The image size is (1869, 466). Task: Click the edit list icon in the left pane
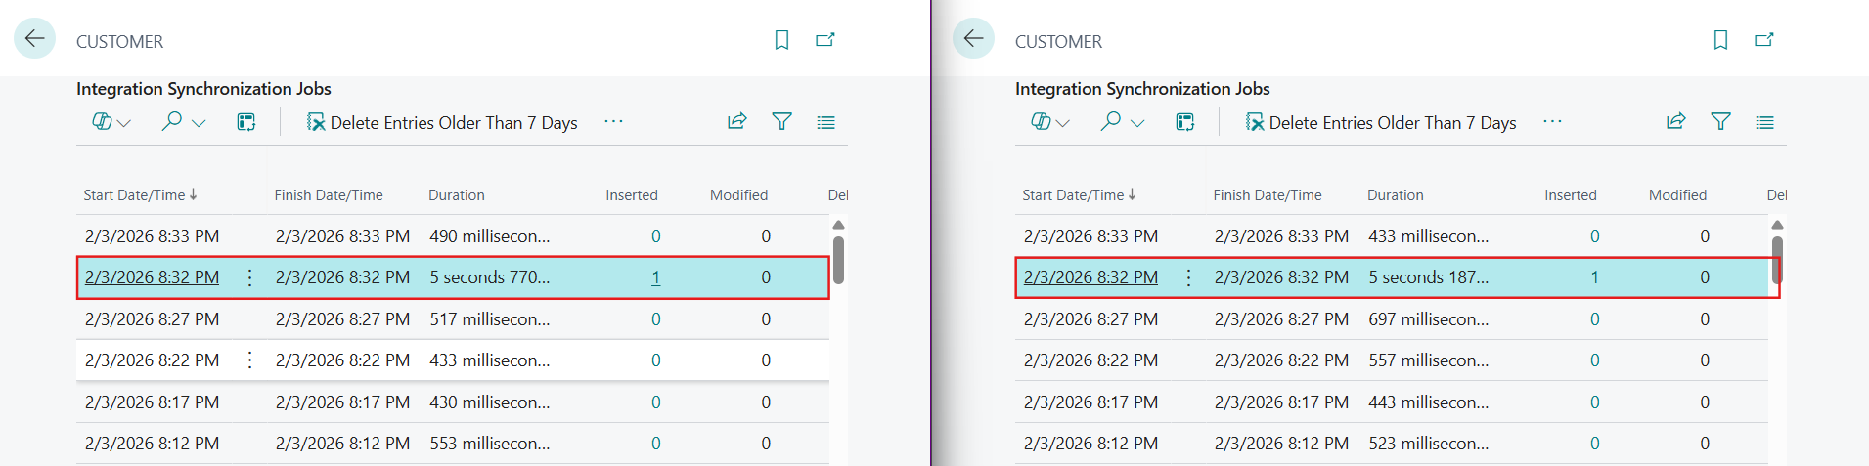point(246,122)
